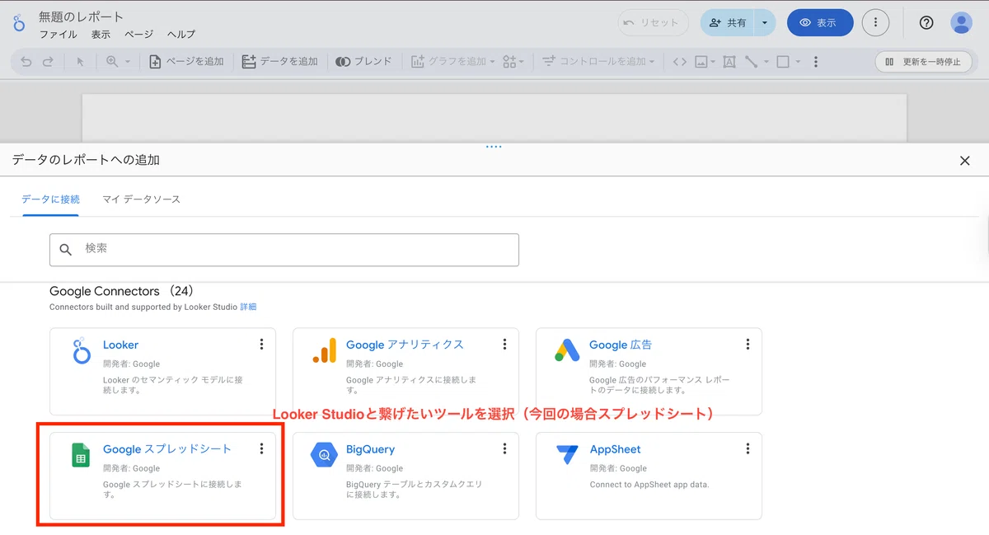Click the BigQuery hexagon logo icon
The image size is (989, 535).
click(x=324, y=455)
